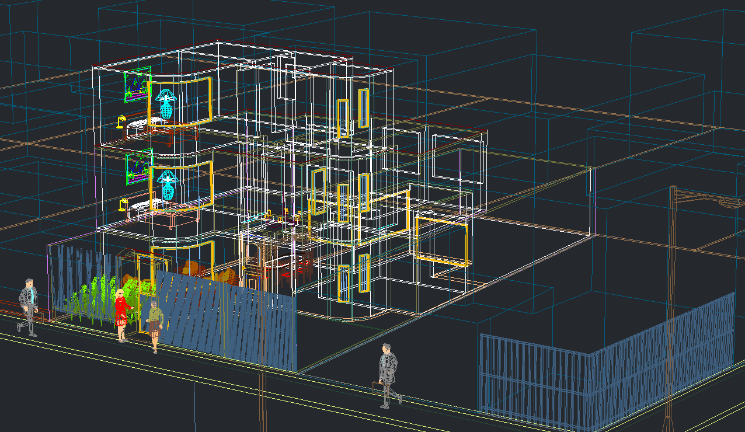Select the gray walking man at far left
The width and height of the screenshot is (745, 432).
click(28, 306)
